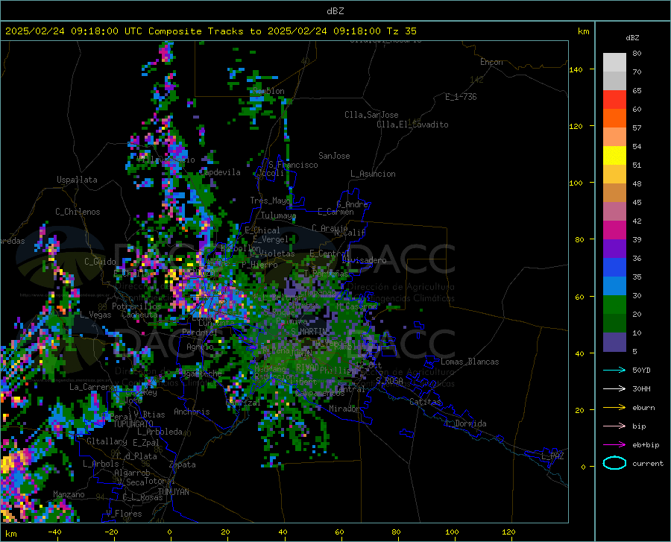Click the 'dBZ' heading above the color scale
The image size is (671, 542).
coord(632,37)
